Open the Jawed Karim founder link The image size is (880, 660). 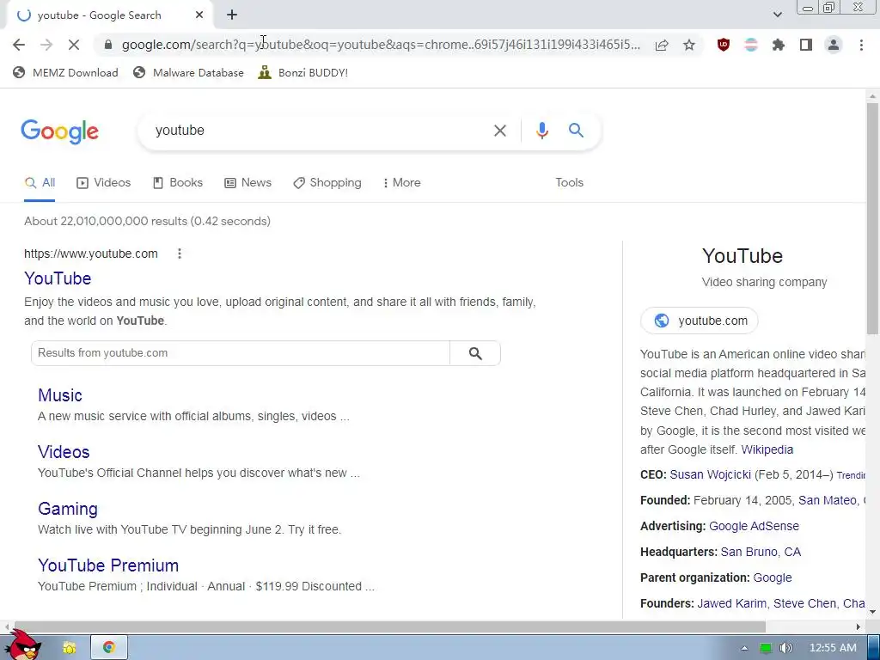(x=731, y=604)
